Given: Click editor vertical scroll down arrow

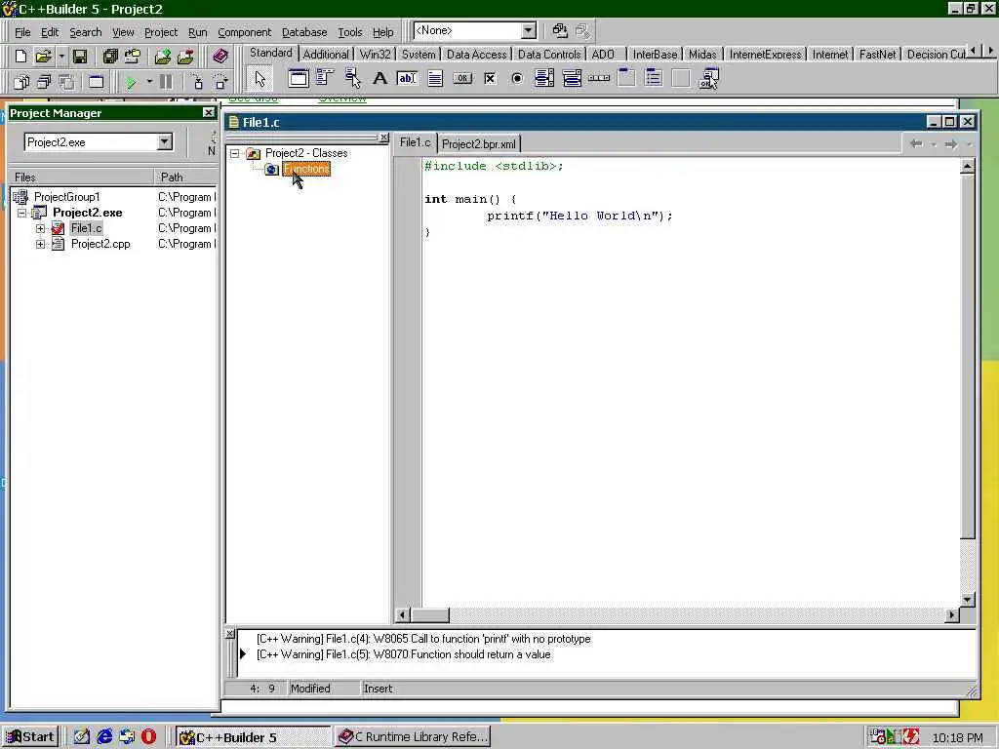Looking at the screenshot, I should pyautogui.click(x=967, y=600).
